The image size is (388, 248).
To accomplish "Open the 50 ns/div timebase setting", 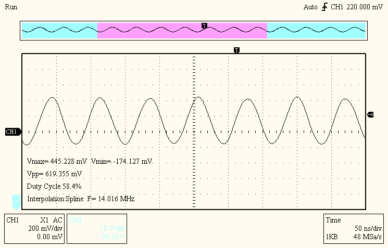I will tap(368, 228).
